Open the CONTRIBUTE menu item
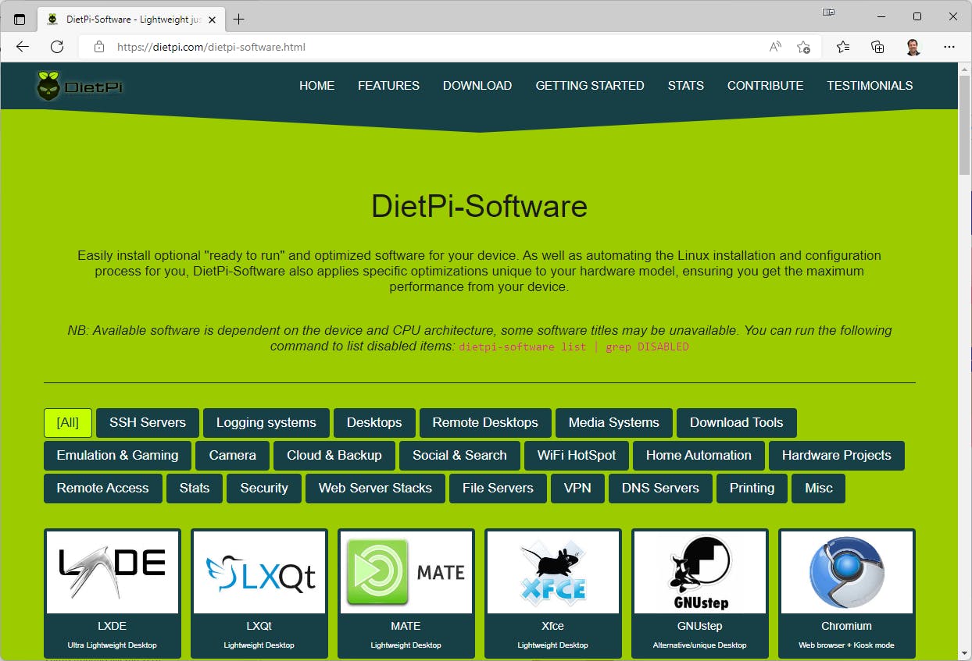Viewport: 972px width, 661px height. coord(765,86)
